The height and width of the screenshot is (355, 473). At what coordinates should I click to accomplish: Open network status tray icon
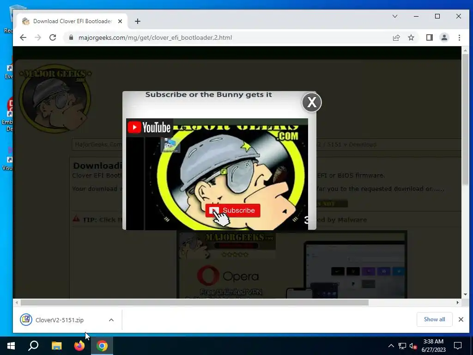click(x=402, y=346)
